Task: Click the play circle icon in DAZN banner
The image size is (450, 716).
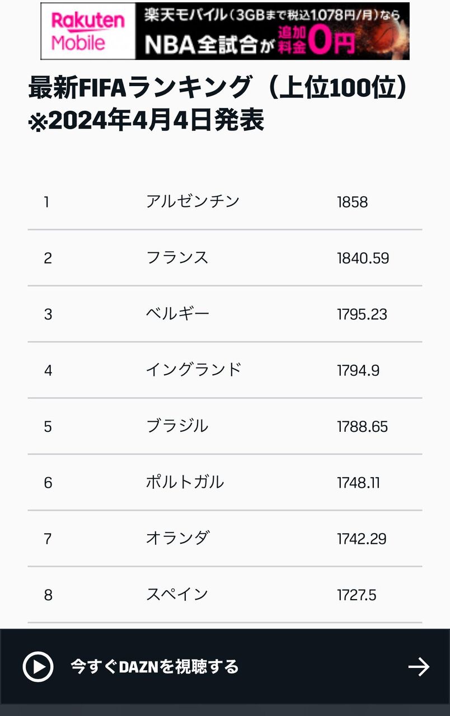Action: (38, 666)
